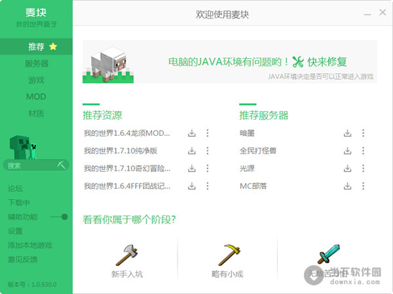The height and width of the screenshot is (294, 393).
Task: Select 我的世界1.7.10纯净版 entry text
Action: (x=121, y=151)
